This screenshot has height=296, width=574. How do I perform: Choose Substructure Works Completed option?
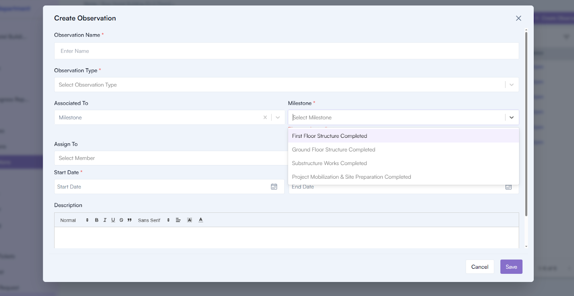(x=329, y=163)
